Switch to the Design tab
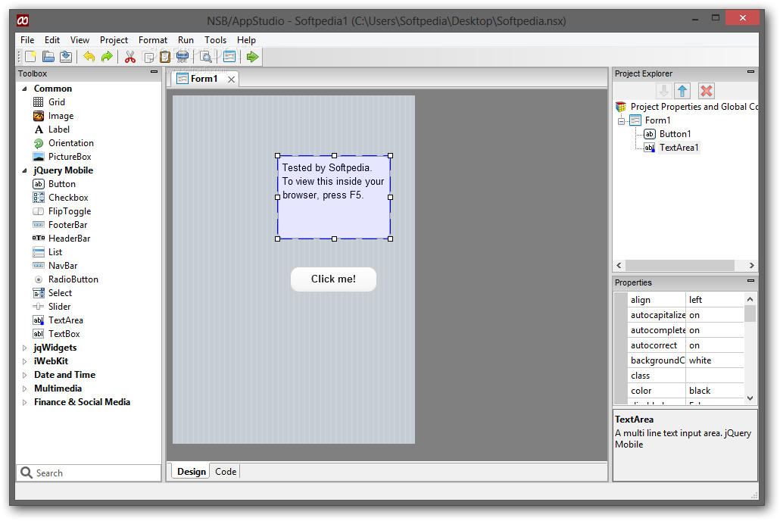 [192, 472]
